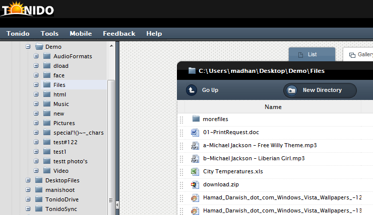Select the test1 folder in tree
This screenshot has width=373, height=215.
click(59, 152)
